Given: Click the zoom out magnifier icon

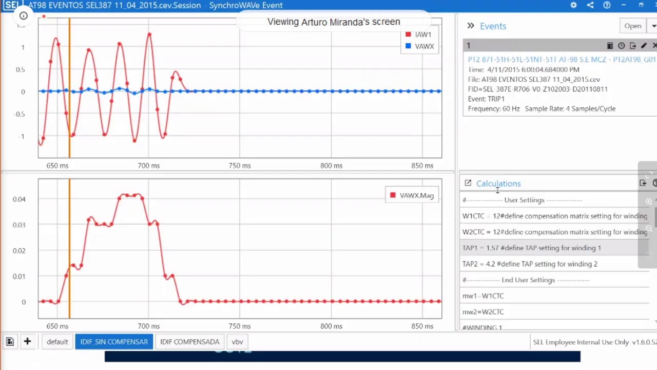Looking at the screenshot, I should tap(648, 229).
